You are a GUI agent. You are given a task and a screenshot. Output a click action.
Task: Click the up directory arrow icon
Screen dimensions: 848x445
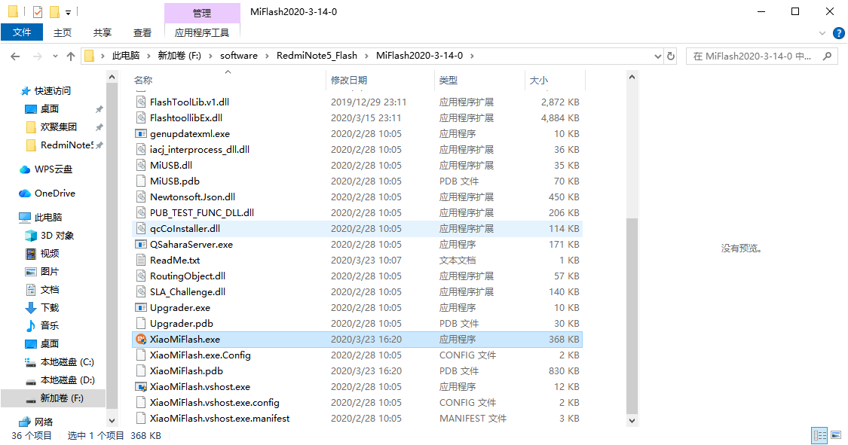point(71,56)
